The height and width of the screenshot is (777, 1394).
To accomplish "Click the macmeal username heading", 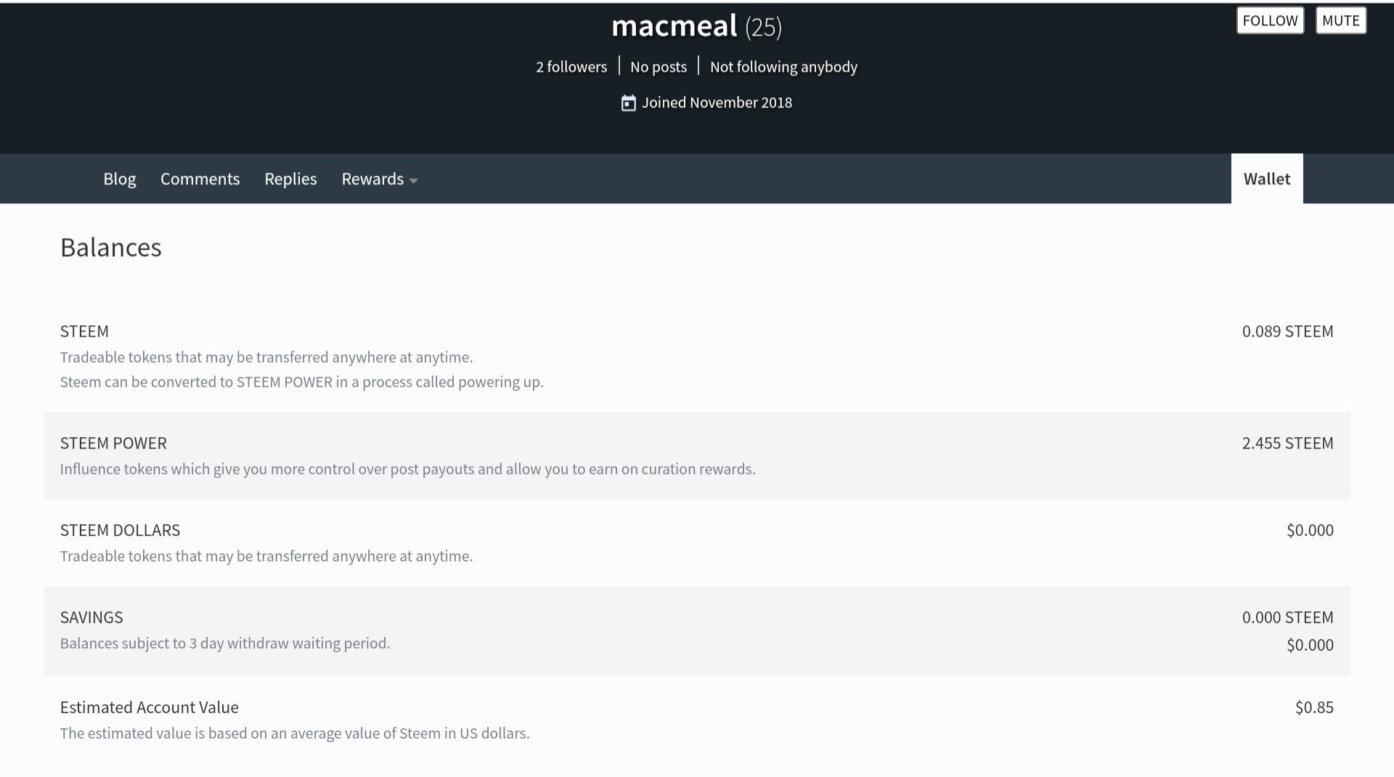I will coord(674,26).
